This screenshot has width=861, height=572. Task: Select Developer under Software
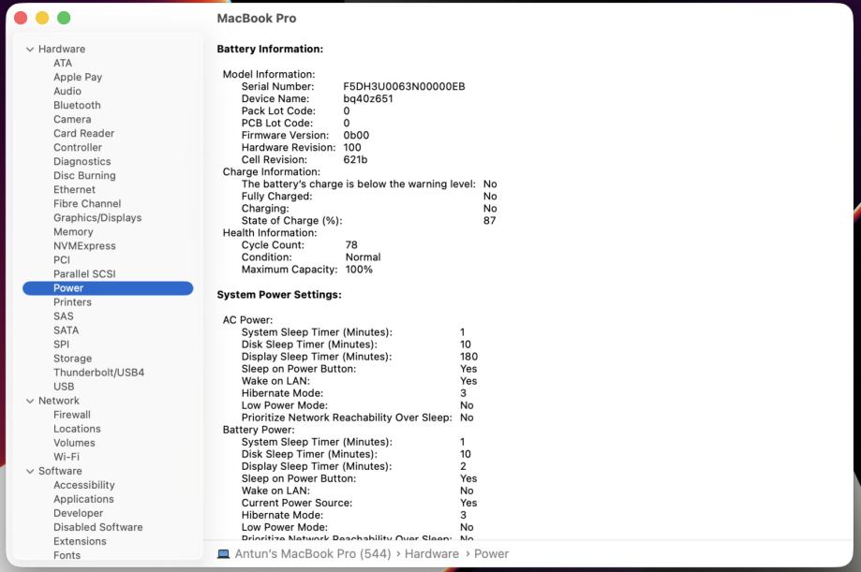tap(78, 513)
